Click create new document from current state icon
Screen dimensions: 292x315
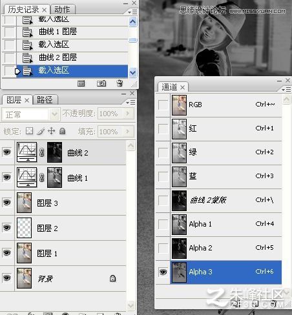tap(81, 83)
